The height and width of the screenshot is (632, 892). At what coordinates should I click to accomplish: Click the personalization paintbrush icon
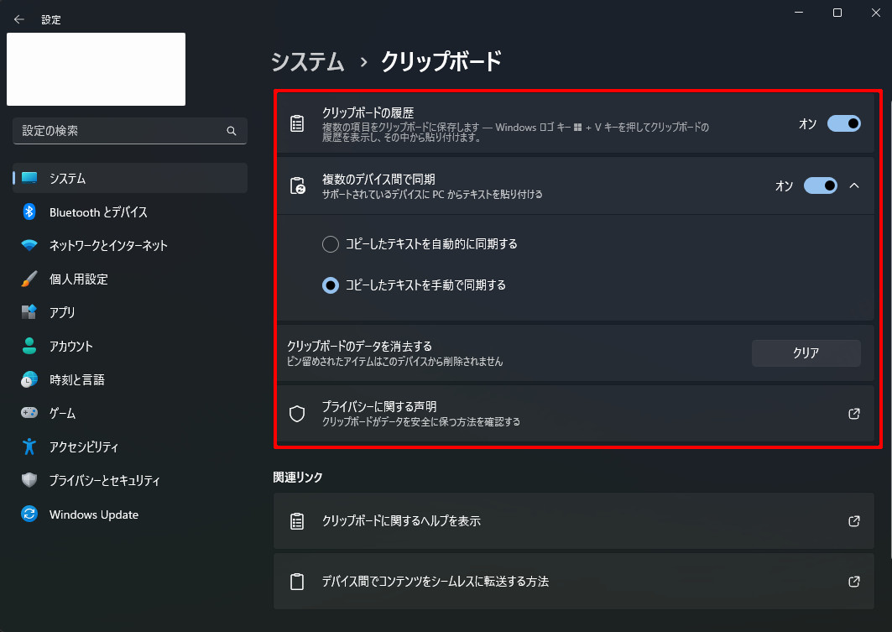[x=29, y=279]
